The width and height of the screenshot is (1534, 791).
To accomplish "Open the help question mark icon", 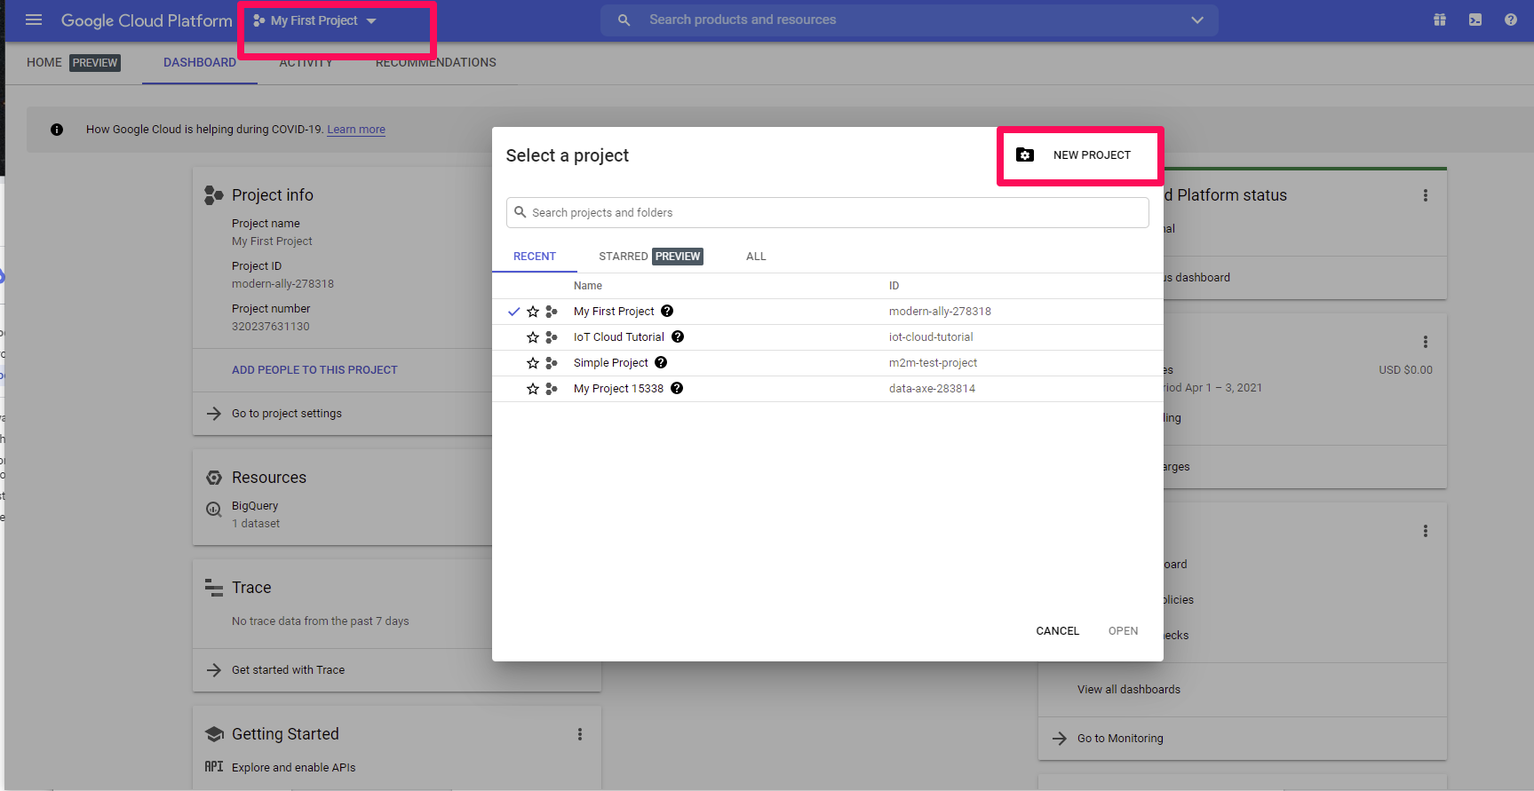I will [1511, 20].
